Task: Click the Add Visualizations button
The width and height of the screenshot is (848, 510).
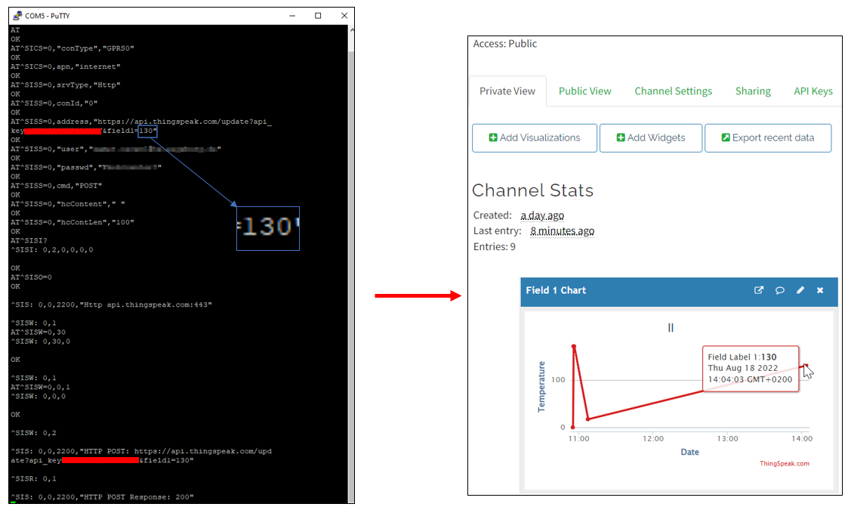Action: (x=535, y=138)
